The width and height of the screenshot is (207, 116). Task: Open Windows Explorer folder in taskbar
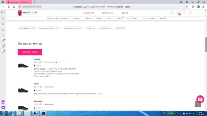[19, 113]
